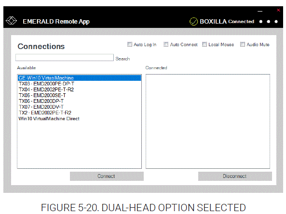
Task: Enable the Auto Connect checkbox
Action: (x=166, y=44)
